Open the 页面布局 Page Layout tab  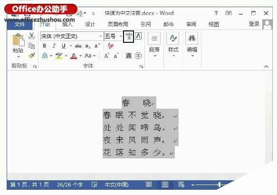[x=118, y=24]
